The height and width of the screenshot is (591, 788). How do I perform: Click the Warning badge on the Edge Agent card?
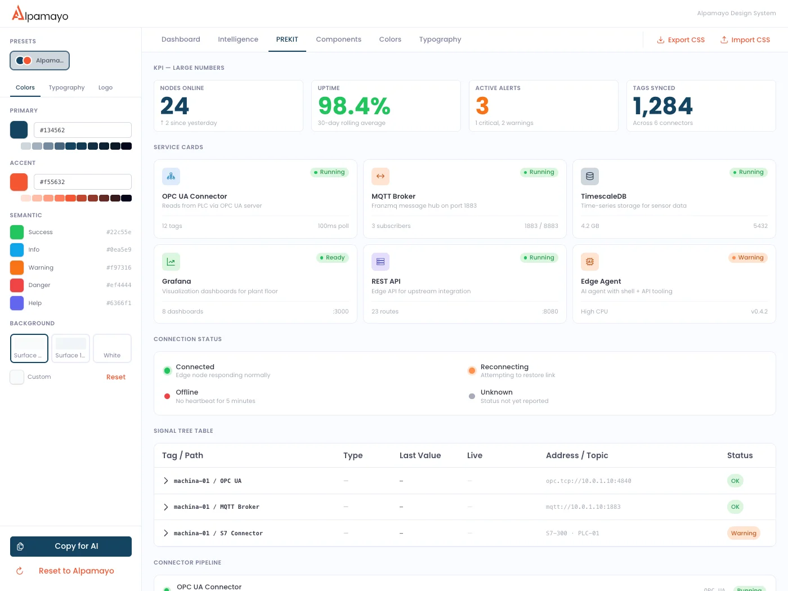tap(748, 258)
